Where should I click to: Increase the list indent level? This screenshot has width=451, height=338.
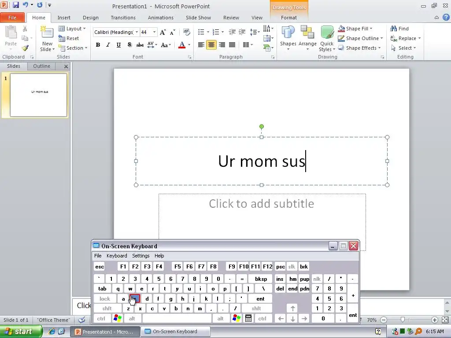[x=242, y=32]
